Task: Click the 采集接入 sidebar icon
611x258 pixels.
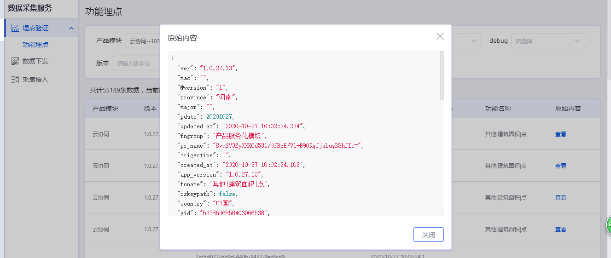Action: tap(15, 80)
